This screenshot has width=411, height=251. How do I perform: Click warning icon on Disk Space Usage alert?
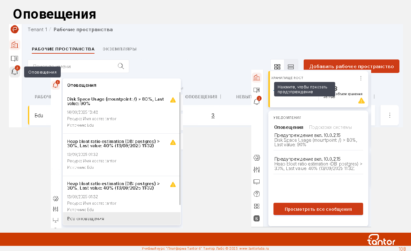[173, 100]
